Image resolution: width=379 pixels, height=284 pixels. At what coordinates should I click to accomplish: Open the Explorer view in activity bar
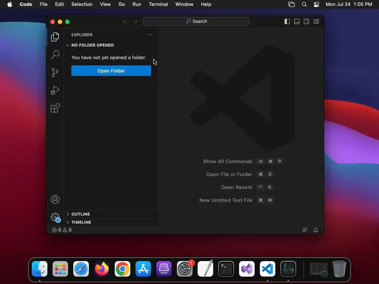tap(55, 37)
